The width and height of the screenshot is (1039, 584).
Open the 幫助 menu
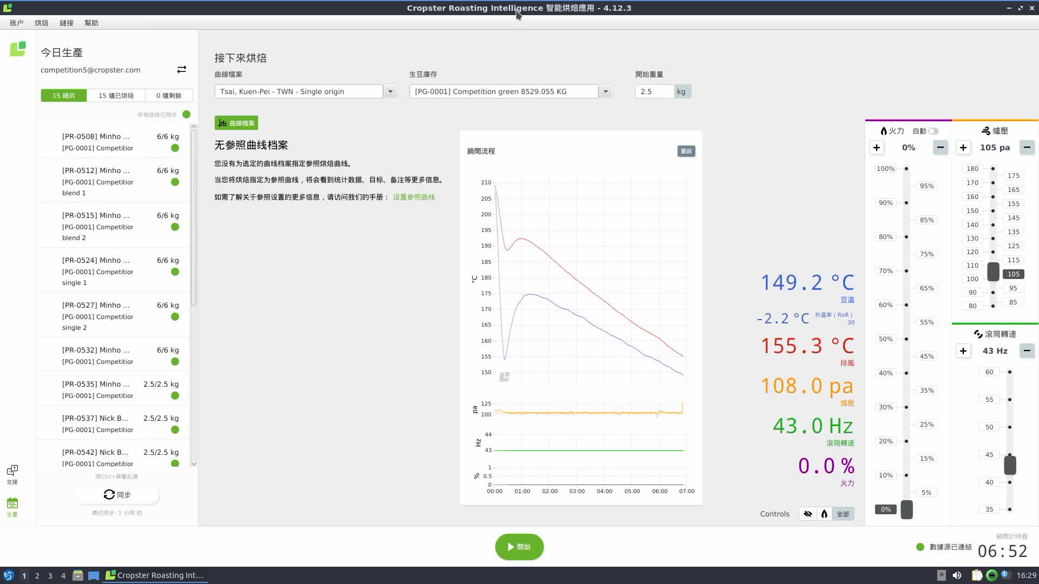[x=91, y=23]
